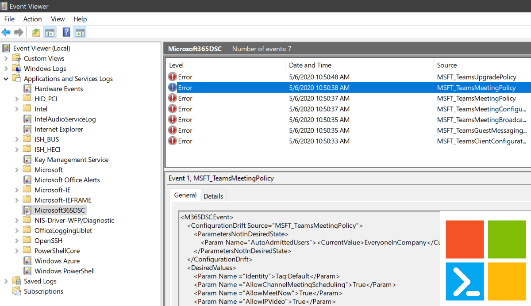
Task: Expand the Intel folder
Action: [17, 109]
